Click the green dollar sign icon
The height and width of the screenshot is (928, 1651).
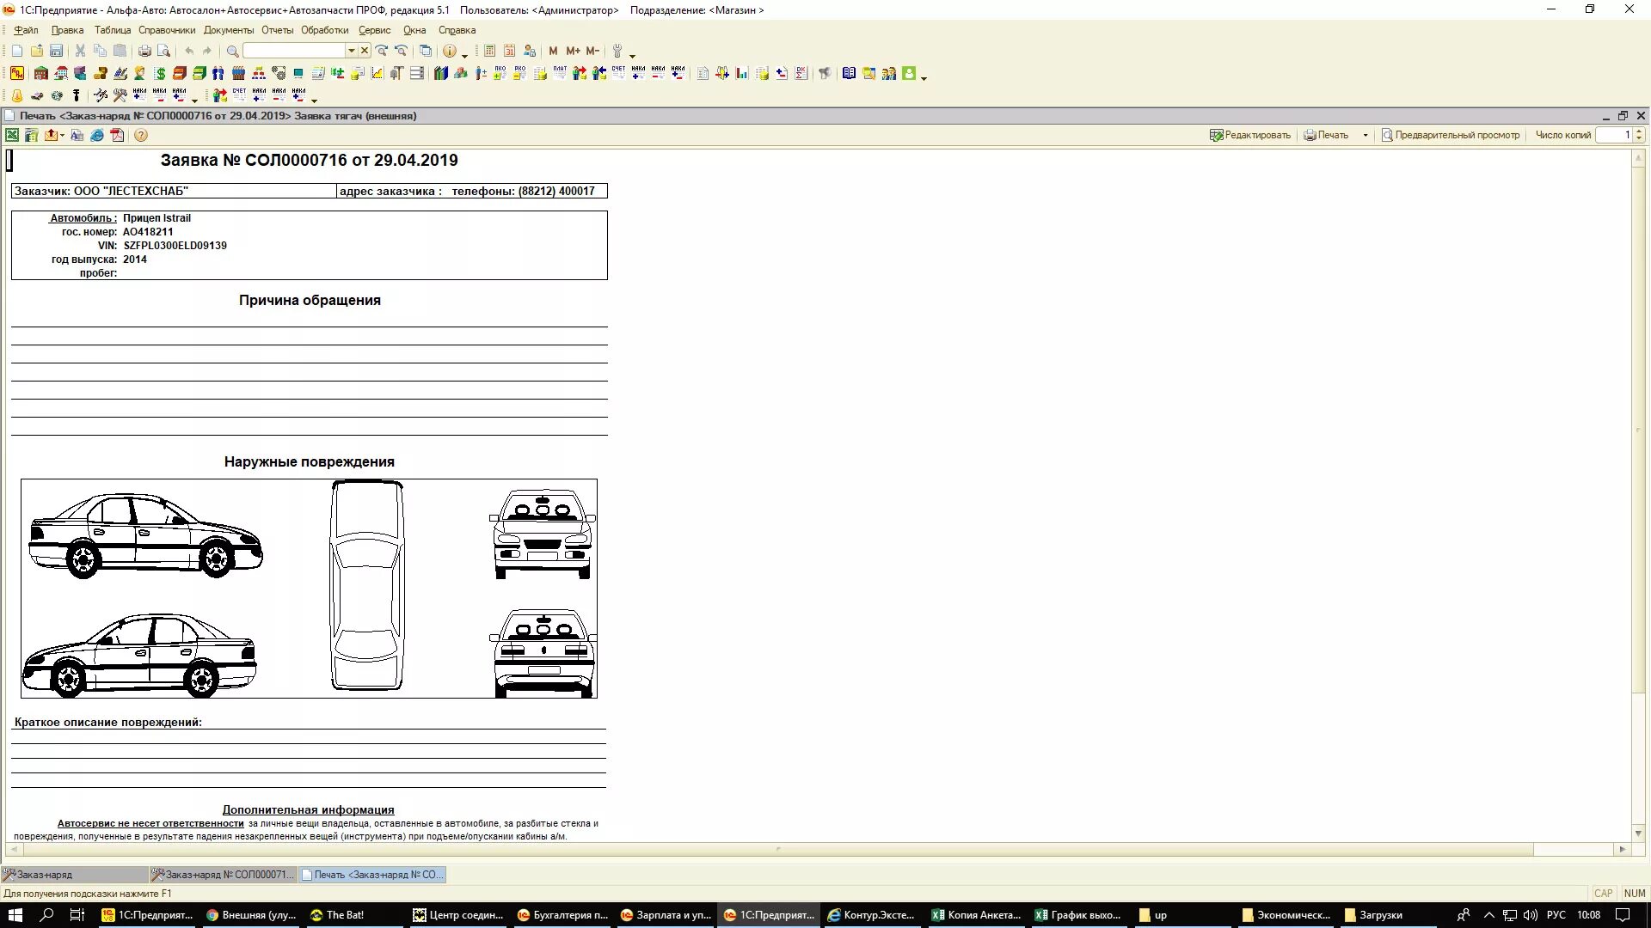[x=160, y=74]
